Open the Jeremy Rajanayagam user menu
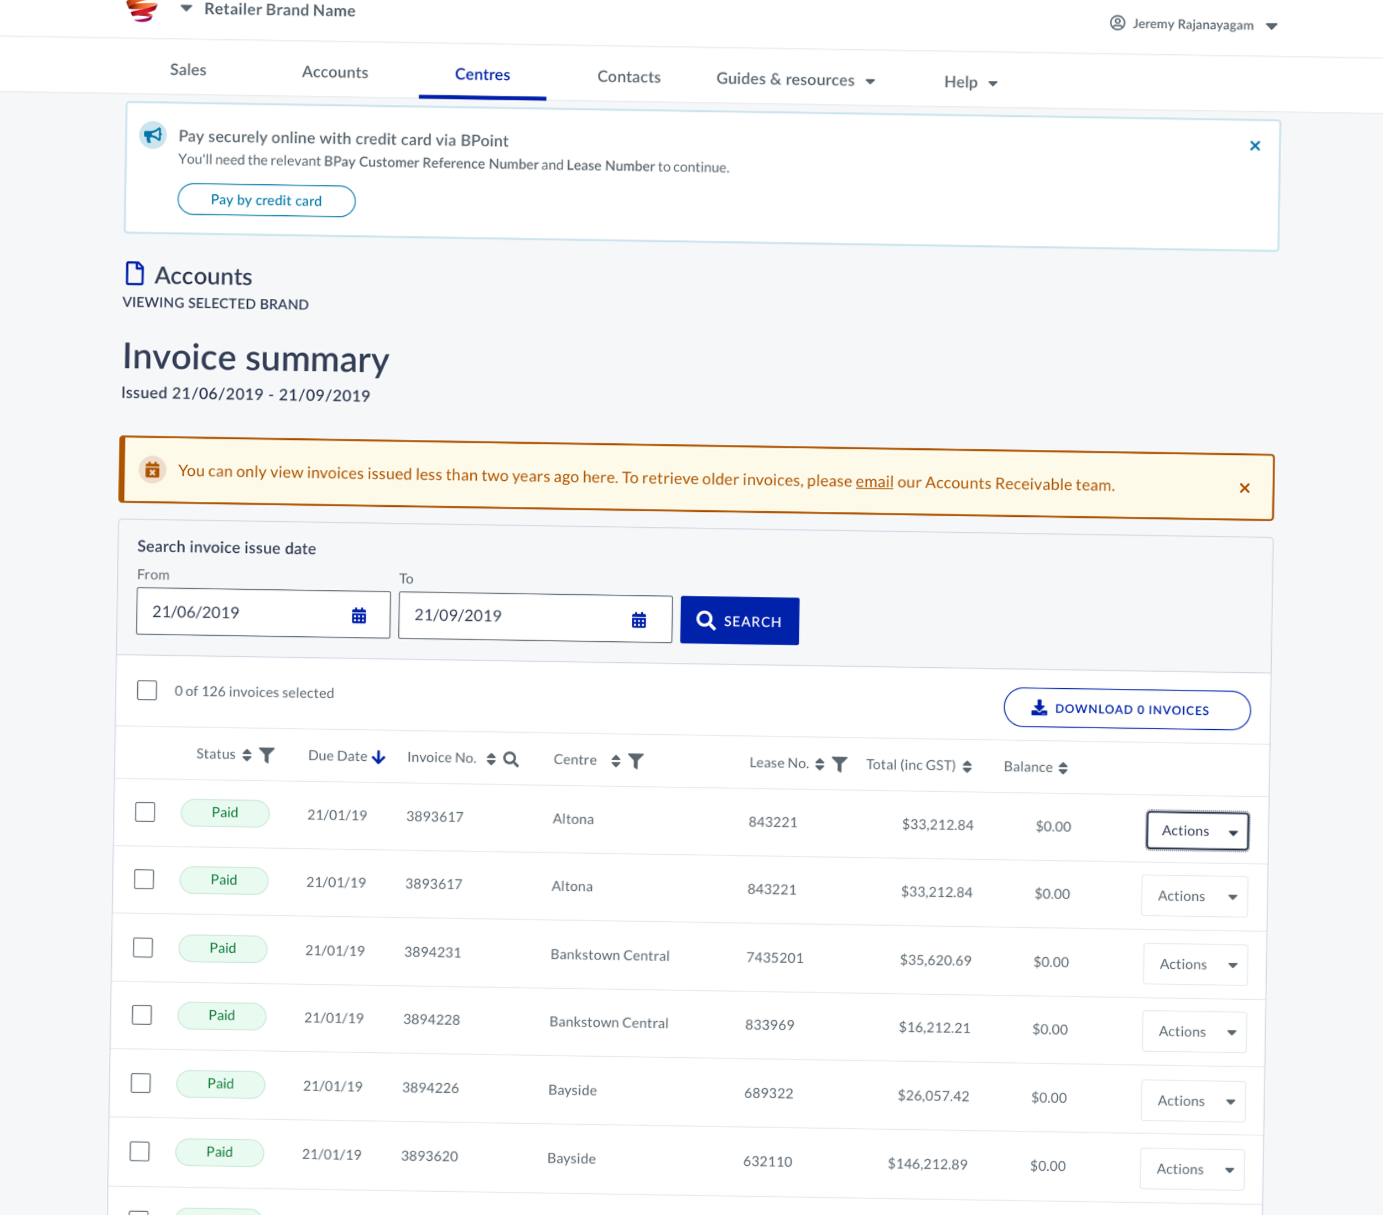 (x=1194, y=25)
